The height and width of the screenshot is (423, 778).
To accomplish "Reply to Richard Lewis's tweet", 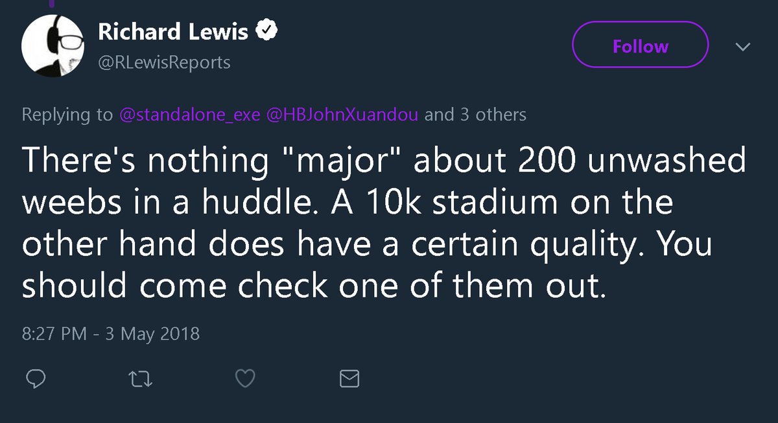I will [x=36, y=378].
